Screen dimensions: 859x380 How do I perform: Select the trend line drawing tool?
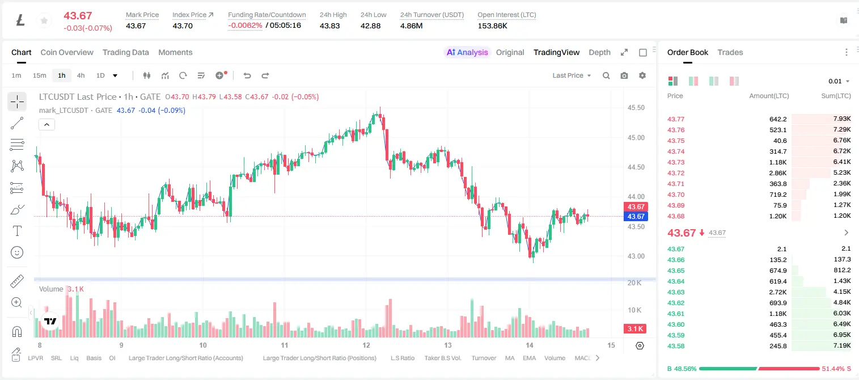tap(17, 123)
